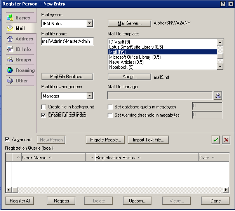This screenshot has height=211, width=235.
Task: Click the Mail file name field
Action: pyautogui.click(x=67, y=42)
